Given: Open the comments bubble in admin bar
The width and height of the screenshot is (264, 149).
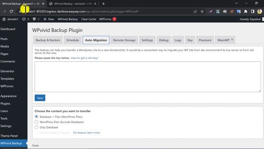Looking at the screenshot, I should (x=36, y=19).
